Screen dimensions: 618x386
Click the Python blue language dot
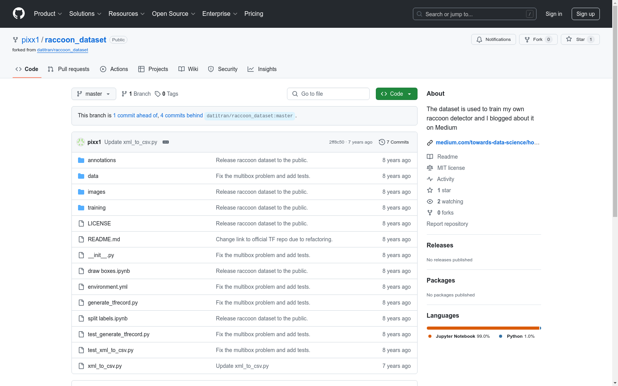(x=501, y=336)
